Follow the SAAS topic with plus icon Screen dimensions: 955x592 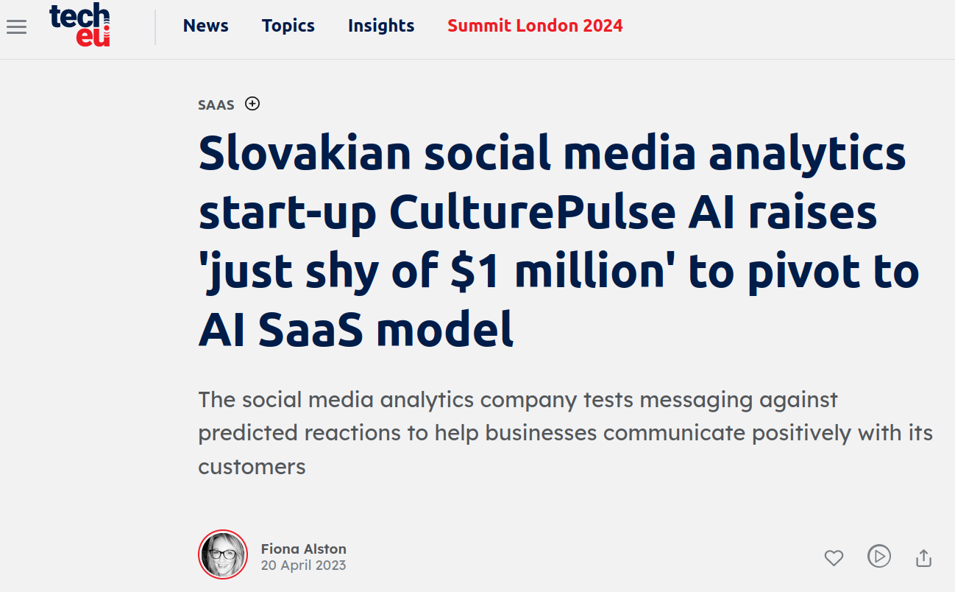pyautogui.click(x=252, y=104)
